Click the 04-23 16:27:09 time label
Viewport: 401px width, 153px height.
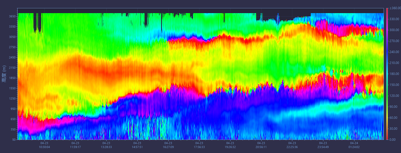pyautogui.click(x=168, y=145)
